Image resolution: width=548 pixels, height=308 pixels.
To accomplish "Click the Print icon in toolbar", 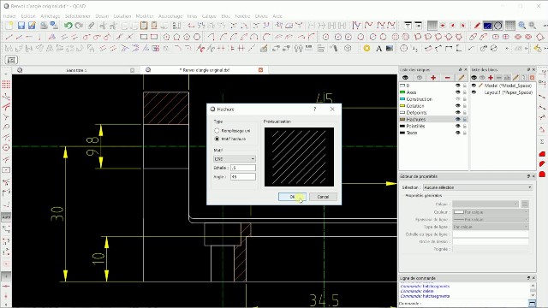I will pyautogui.click(x=44, y=26).
